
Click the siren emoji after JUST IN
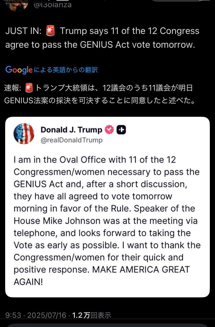(51, 31)
